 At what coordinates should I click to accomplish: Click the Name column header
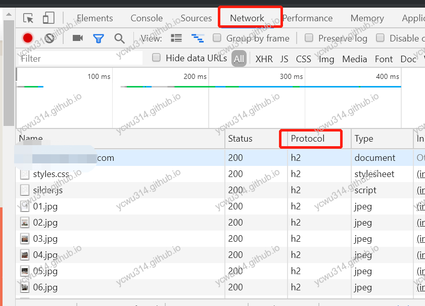(x=31, y=139)
